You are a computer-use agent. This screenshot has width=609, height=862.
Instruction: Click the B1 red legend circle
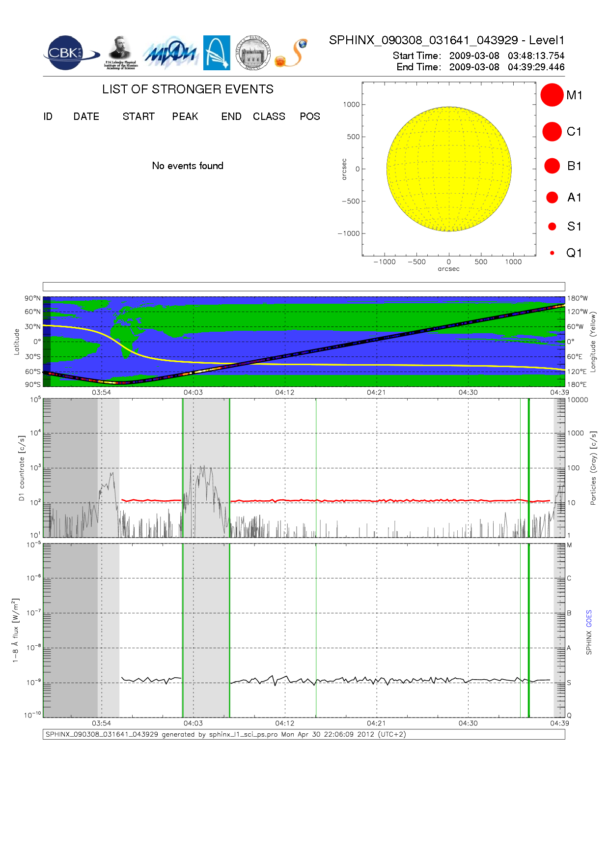[x=552, y=166]
